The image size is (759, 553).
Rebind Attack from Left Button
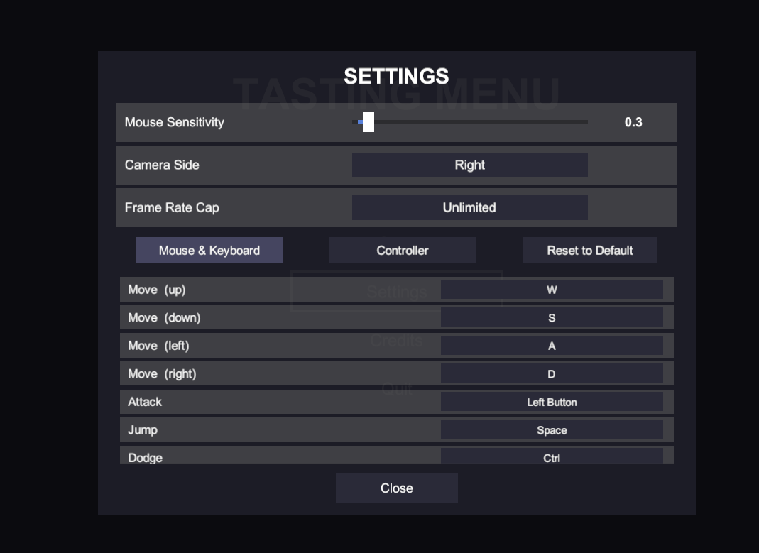[x=552, y=402]
